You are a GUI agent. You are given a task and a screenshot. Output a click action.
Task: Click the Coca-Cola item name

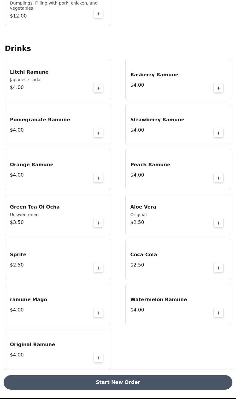(x=143, y=255)
